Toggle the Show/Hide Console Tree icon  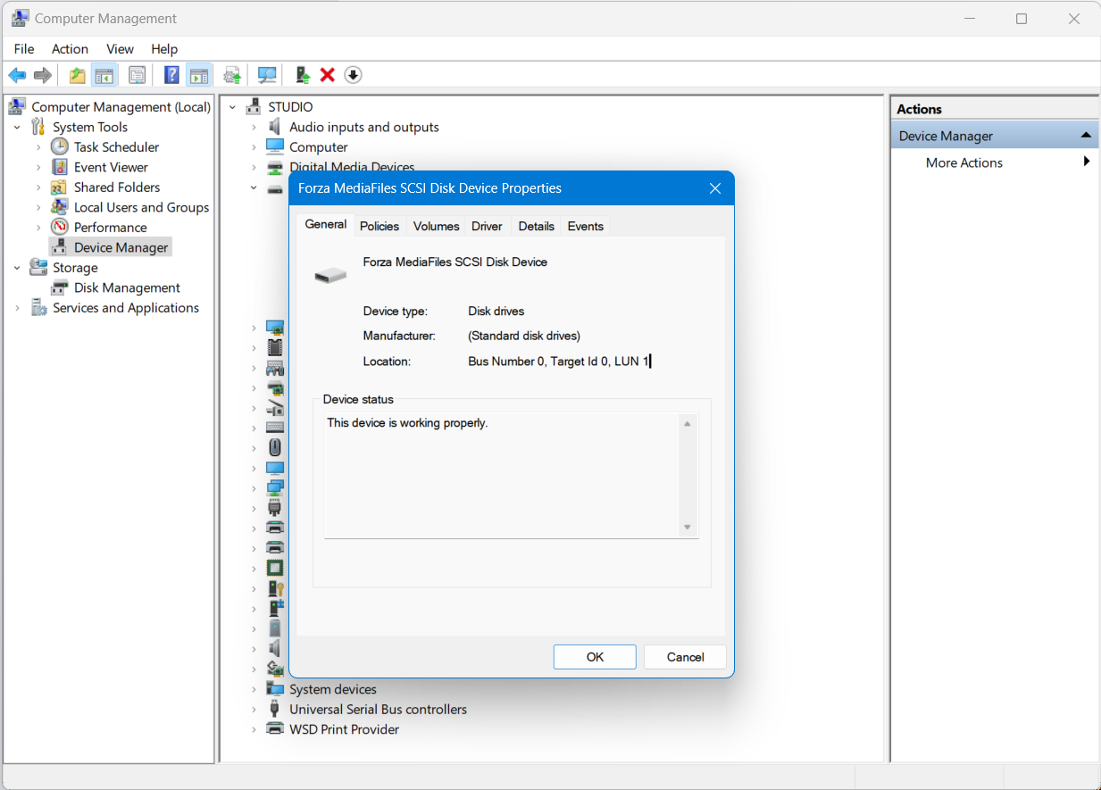pyautogui.click(x=104, y=75)
